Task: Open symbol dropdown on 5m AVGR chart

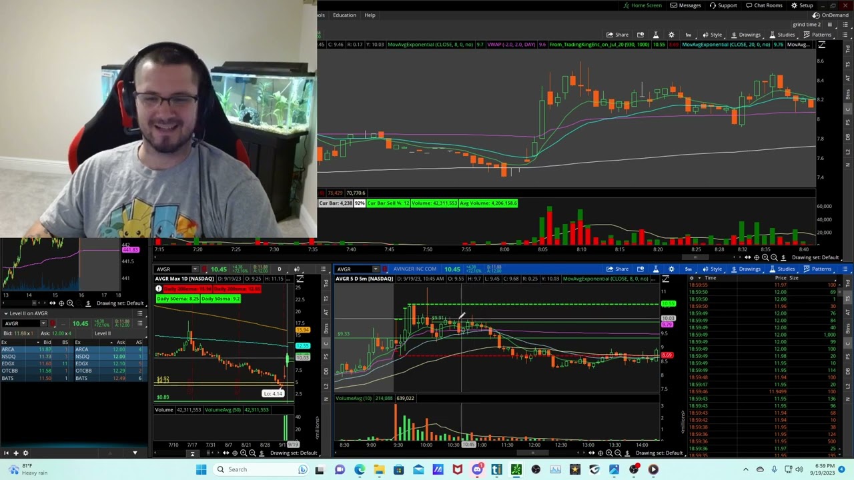Action: [x=375, y=269]
